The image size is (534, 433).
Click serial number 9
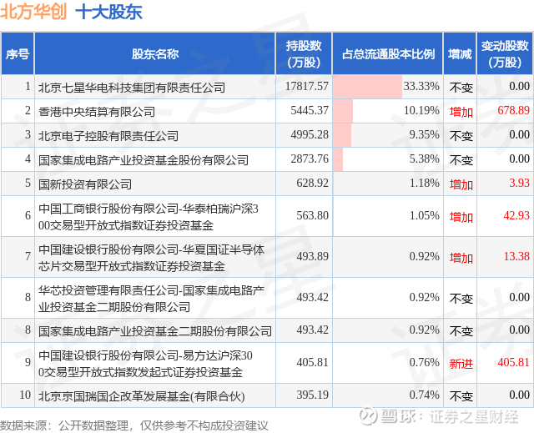coord(28,362)
